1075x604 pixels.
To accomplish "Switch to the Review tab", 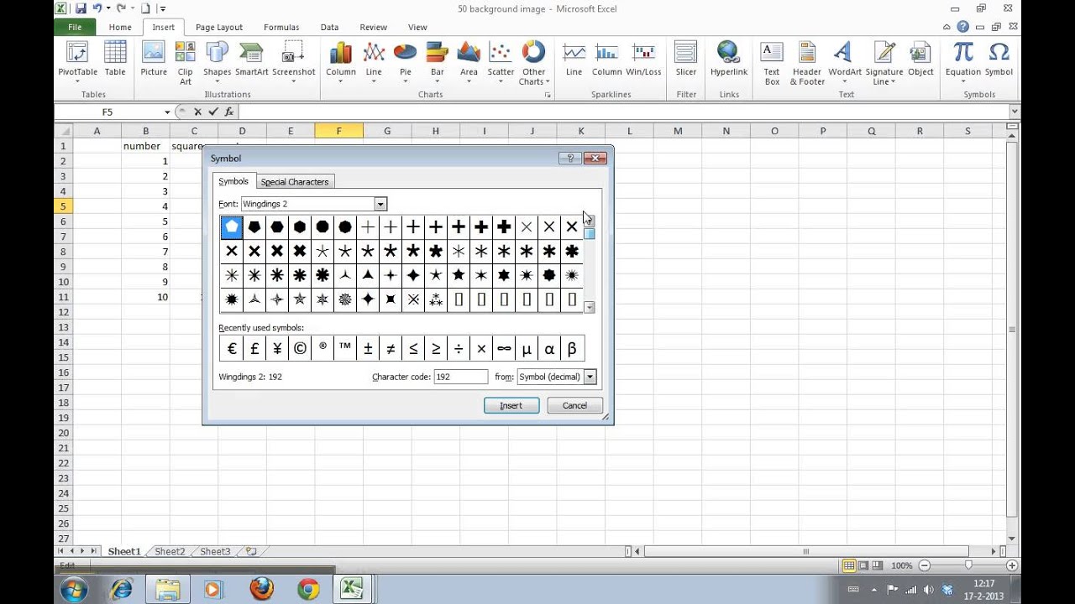I will pyautogui.click(x=374, y=27).
